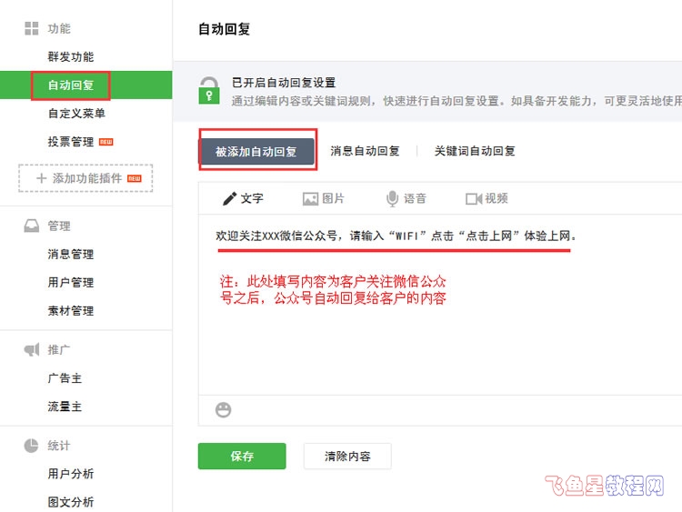This screenshot has width=682, height=512.
Task: Open 图文分析 under 统计
Action: coord(71,502)
